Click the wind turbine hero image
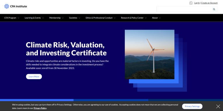 click(x=150, y=54)
